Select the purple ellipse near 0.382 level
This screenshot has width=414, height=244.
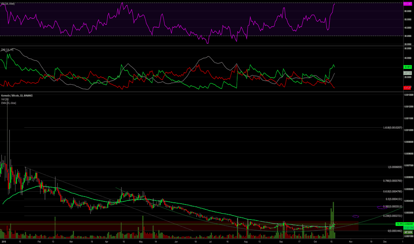pos(382,208)
